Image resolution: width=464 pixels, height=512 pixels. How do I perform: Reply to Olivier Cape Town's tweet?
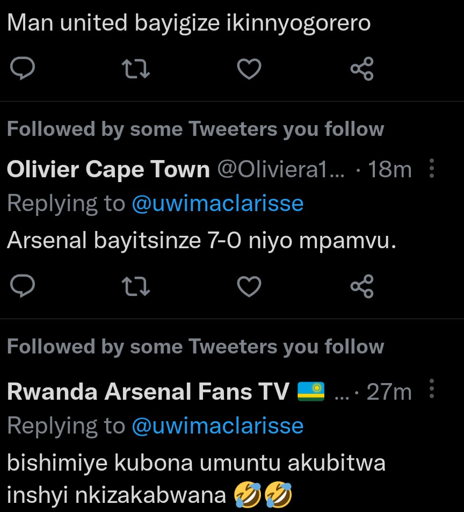(x=23, y=286)
